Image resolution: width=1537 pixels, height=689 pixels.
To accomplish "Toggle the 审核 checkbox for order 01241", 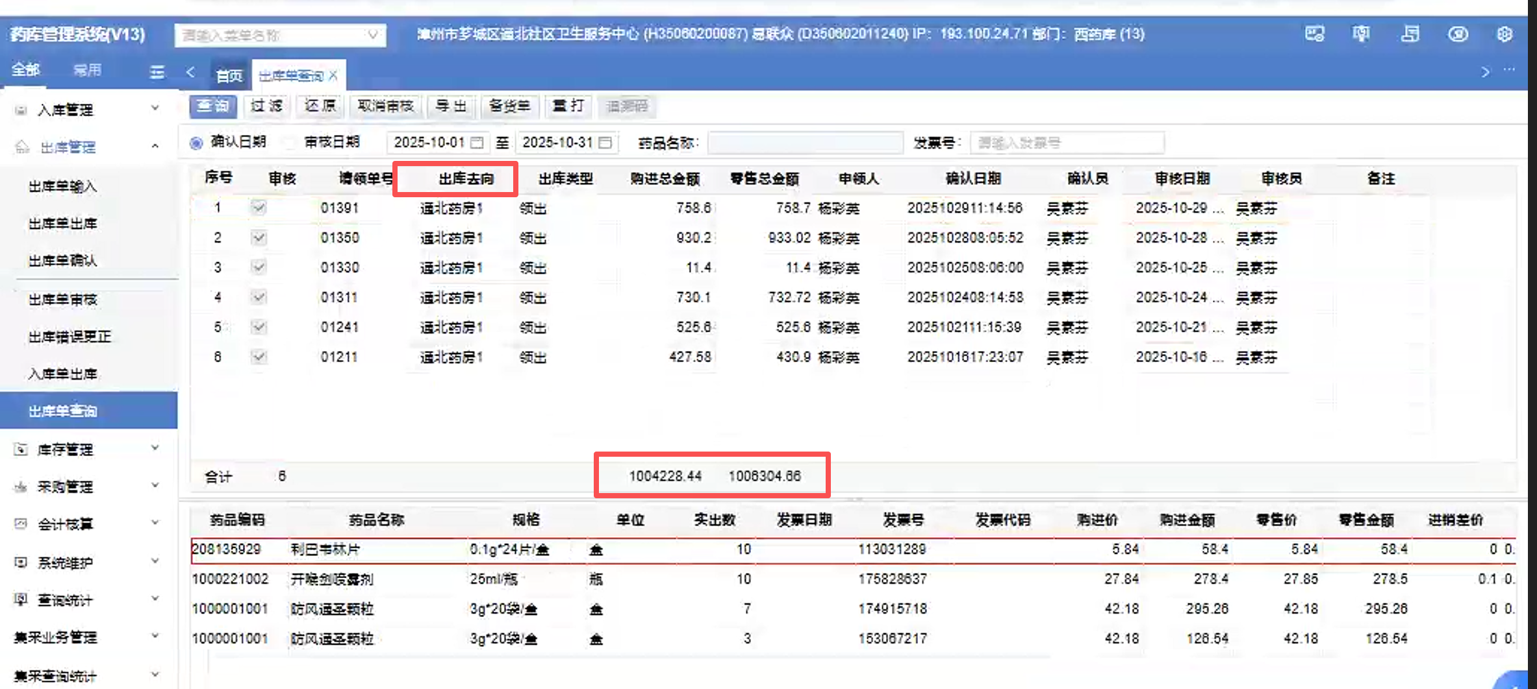I will point(259,327).
